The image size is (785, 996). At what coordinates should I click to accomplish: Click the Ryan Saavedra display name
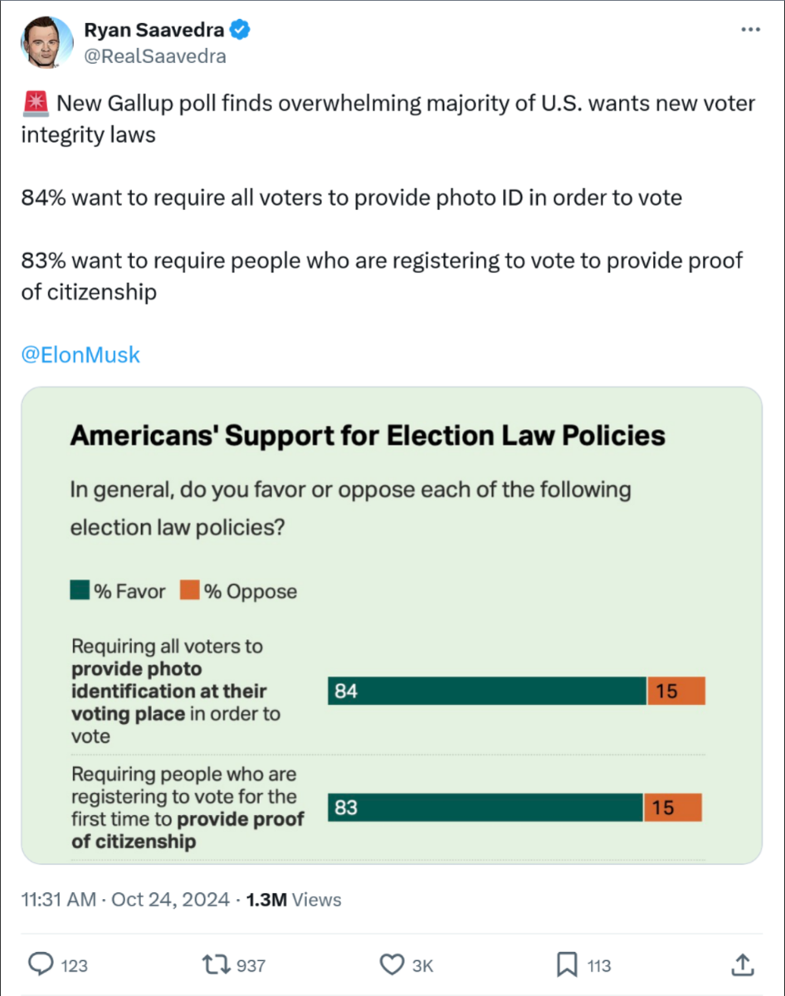click(154, 32)
